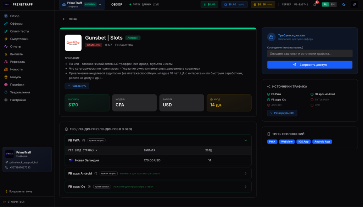Click the phone number +5571987027535

point(20,167)
